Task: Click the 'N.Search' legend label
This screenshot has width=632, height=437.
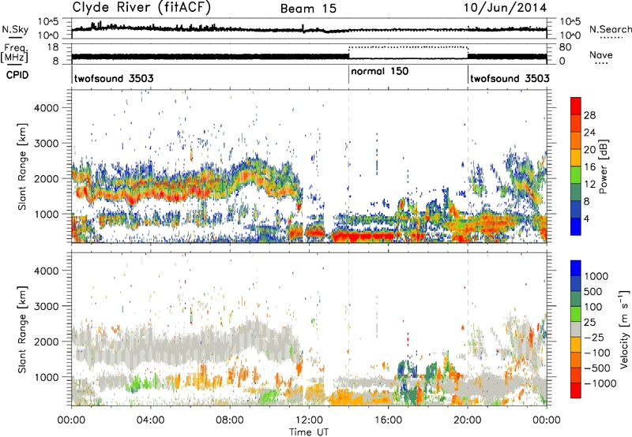Action: tap(610, 29)
